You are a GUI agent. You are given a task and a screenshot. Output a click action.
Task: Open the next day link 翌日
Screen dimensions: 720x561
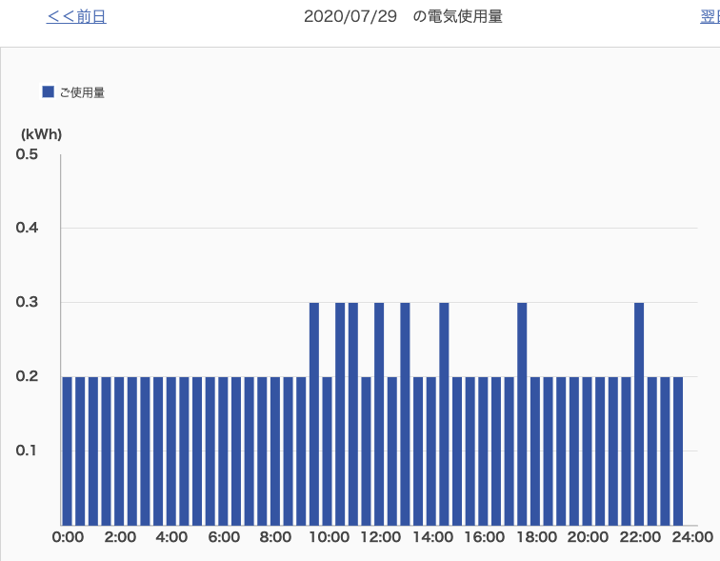[x=710, y=17]
